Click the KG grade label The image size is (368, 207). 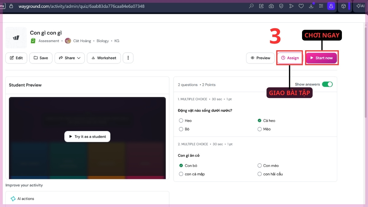tap(117, 41)
